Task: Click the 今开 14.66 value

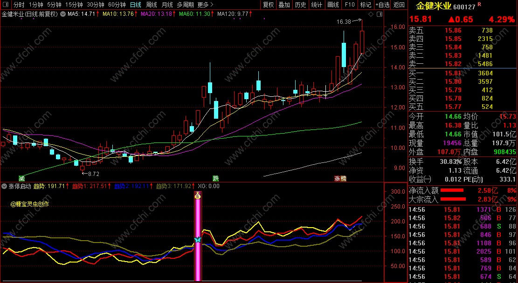Action: coord(453,116)
